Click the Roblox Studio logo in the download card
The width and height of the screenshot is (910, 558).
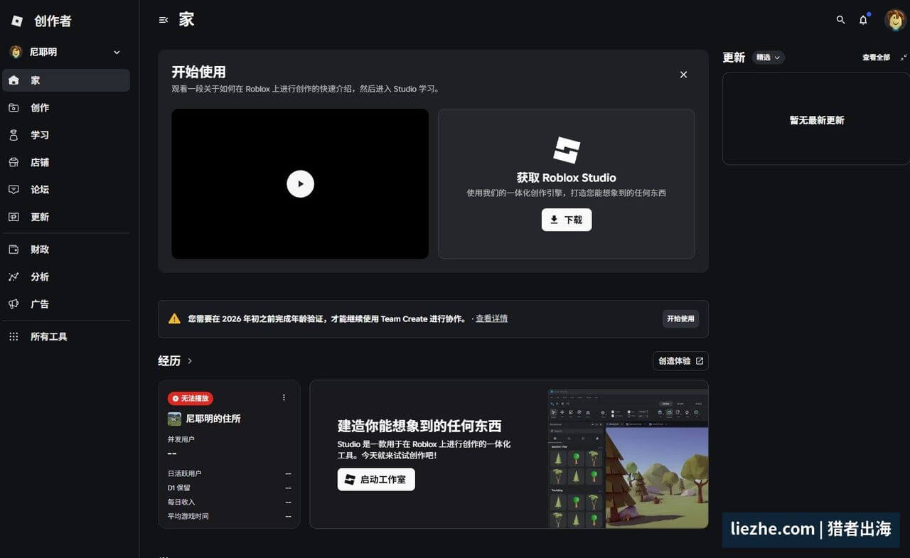567,151
